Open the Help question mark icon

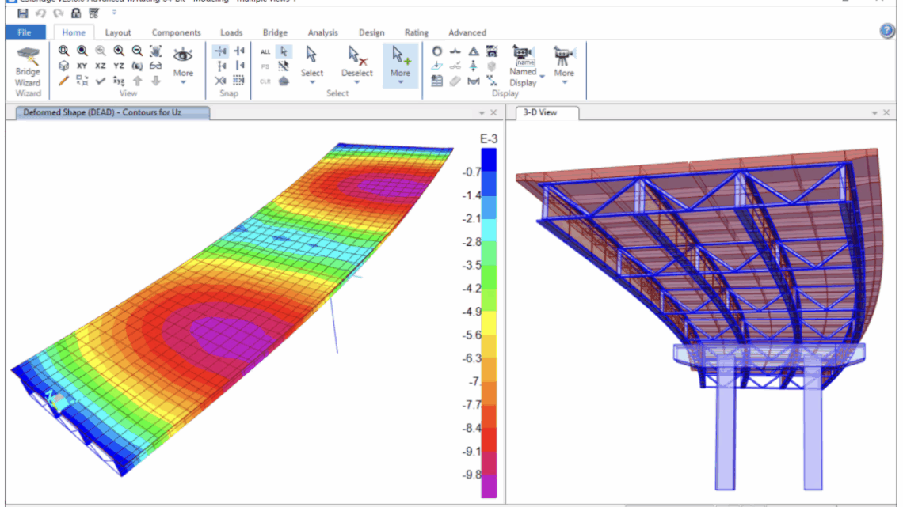pos(887,31)
